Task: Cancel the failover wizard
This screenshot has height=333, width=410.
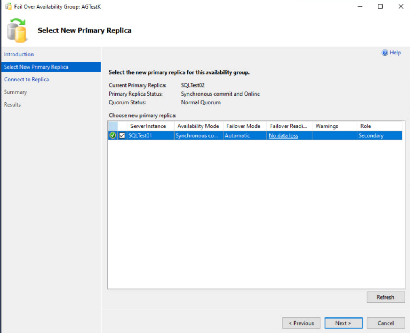Action: [x=386, y=323]
